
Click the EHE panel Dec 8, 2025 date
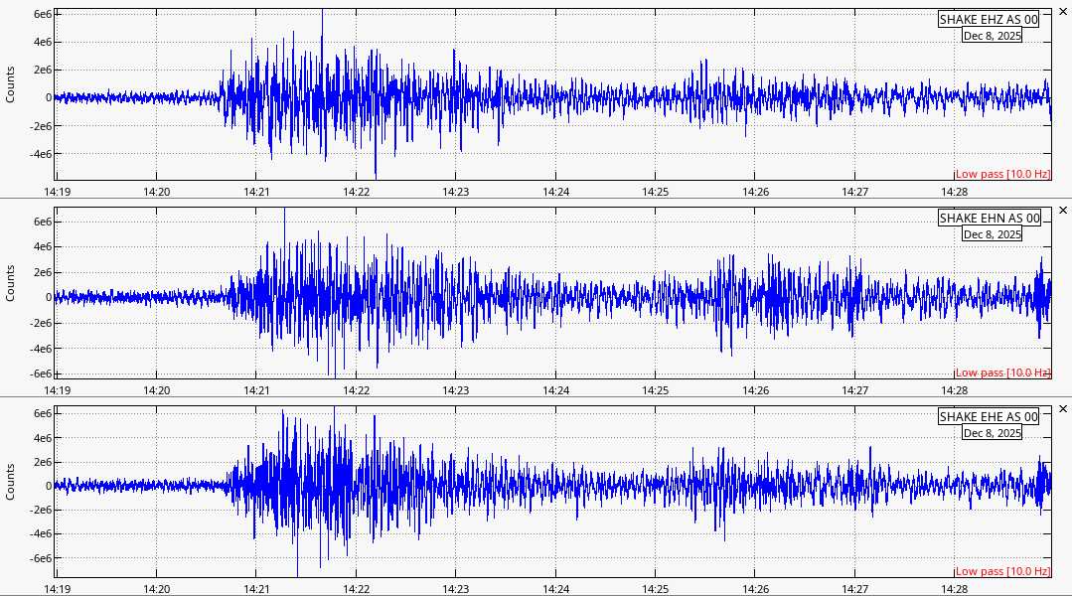992,433
